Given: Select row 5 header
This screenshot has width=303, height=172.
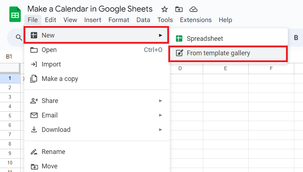Looking at the screenshot, I should [10, 116].
